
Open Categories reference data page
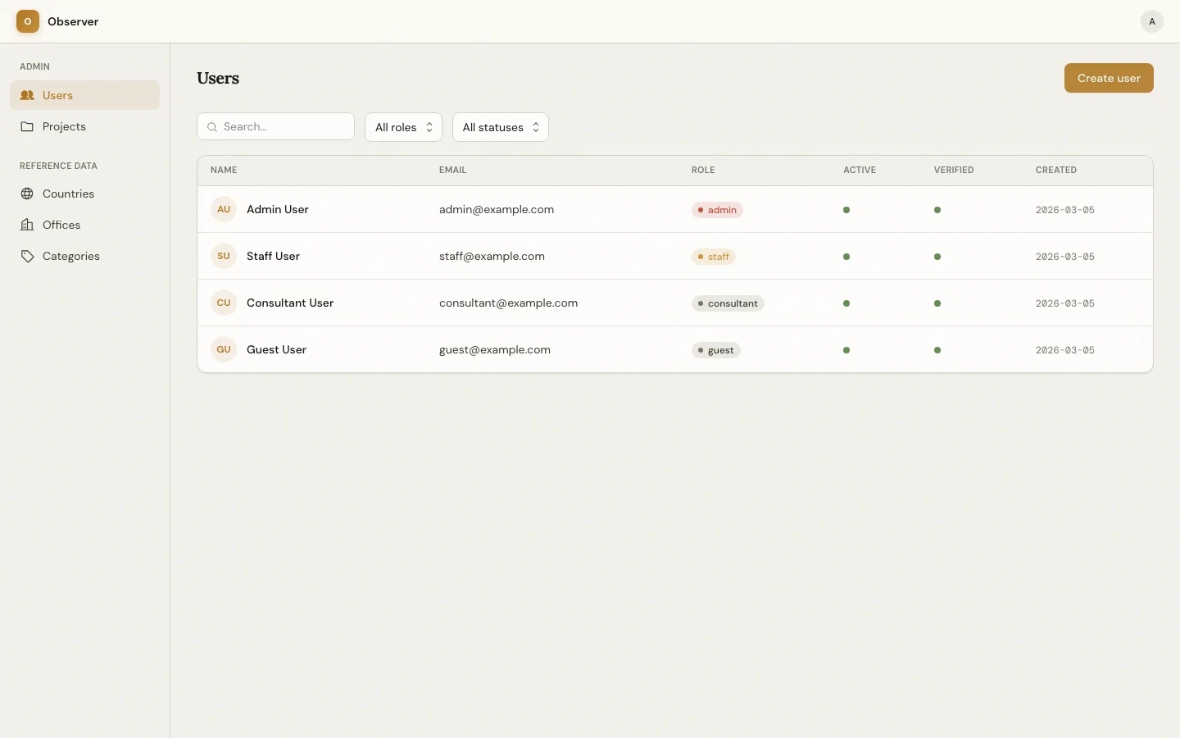tap(70, 256)
